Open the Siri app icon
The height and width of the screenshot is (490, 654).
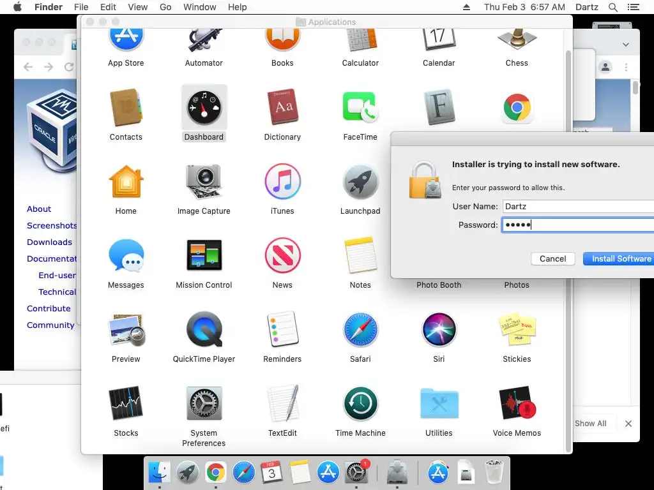(439, 329)
